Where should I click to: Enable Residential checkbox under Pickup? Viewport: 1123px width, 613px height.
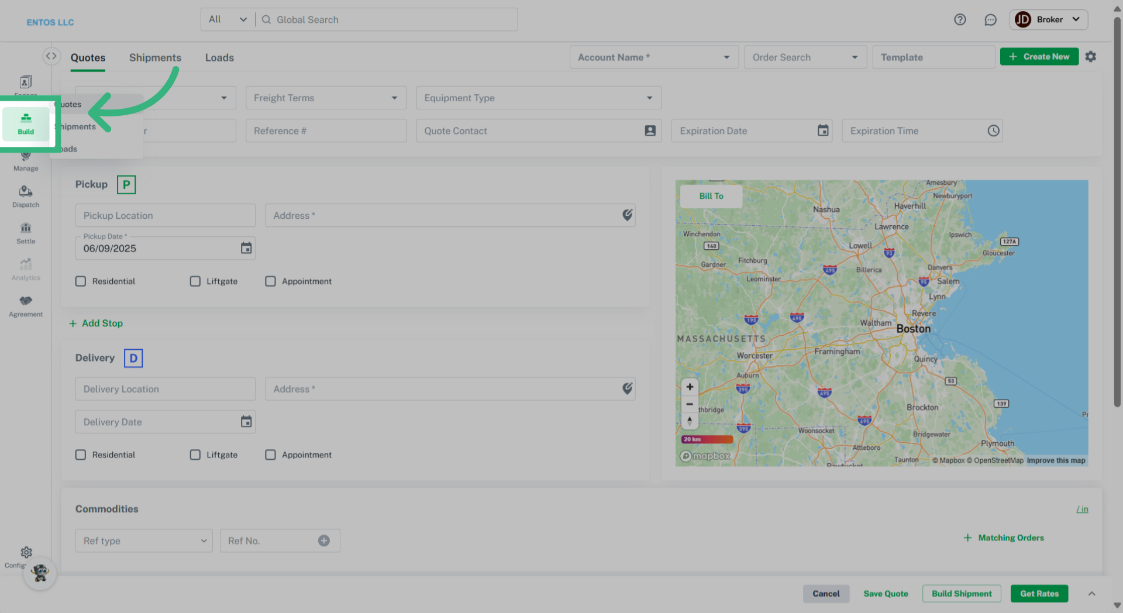[81, 281]
